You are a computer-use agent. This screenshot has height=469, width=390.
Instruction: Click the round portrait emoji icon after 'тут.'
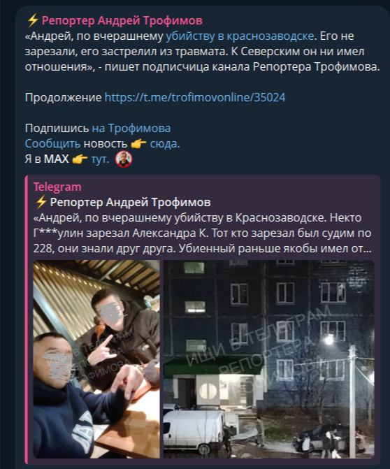[x=124, y=159]
